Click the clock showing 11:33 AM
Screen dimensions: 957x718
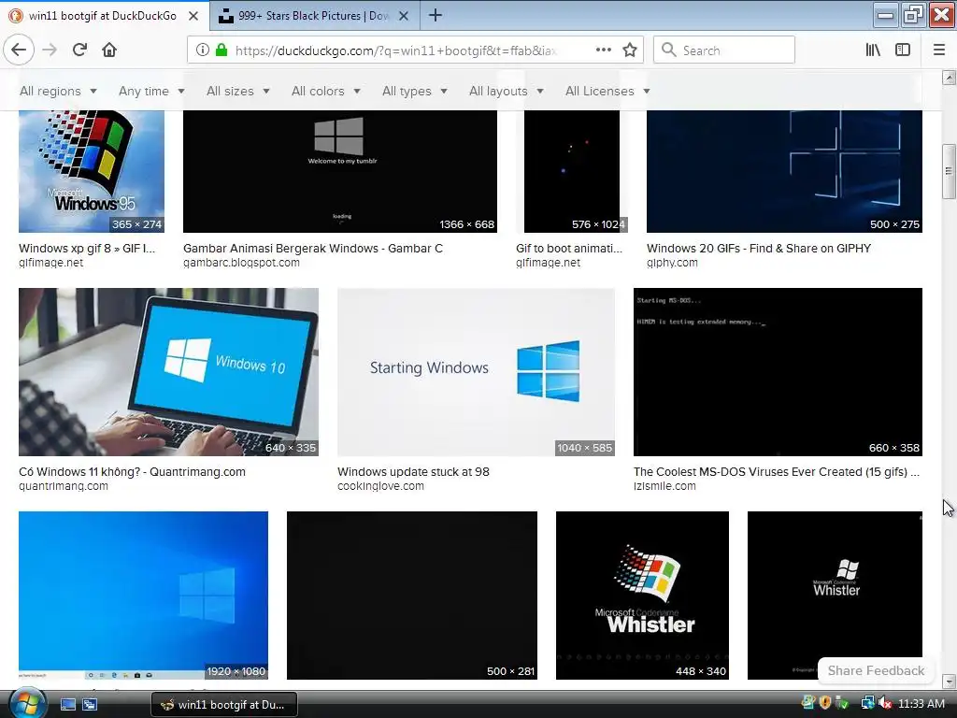pos(921,704)
